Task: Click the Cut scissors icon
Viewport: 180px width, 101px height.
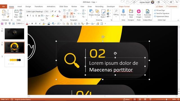Action: 8,10
